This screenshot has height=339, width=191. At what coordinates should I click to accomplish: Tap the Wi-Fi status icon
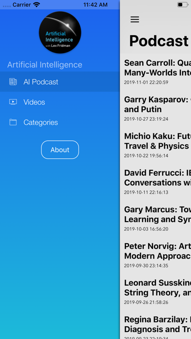(37, 4)
